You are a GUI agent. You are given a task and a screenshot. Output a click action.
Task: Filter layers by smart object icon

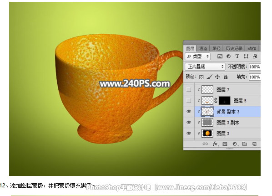click(255, 57)
